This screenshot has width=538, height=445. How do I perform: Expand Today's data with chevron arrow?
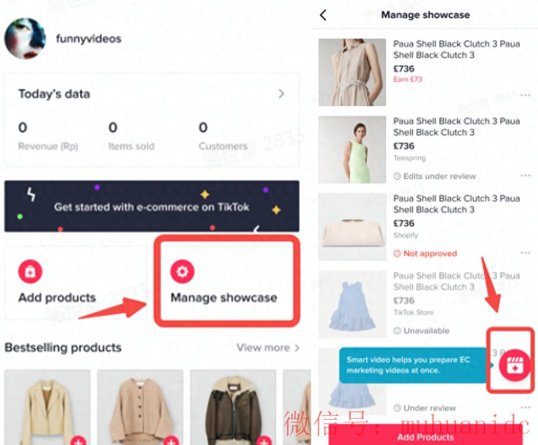coord(281,94)
